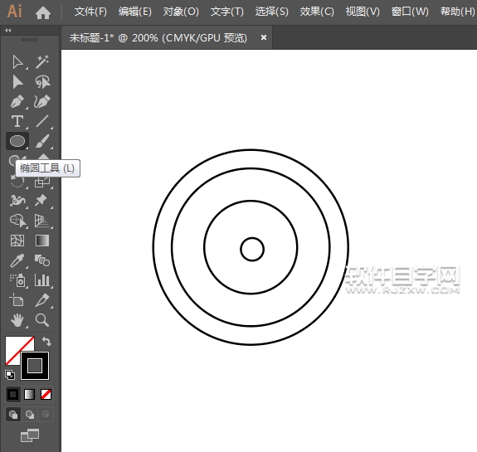Click the Home button
This screenshot has width=477, height=452.
click(43, 12)
